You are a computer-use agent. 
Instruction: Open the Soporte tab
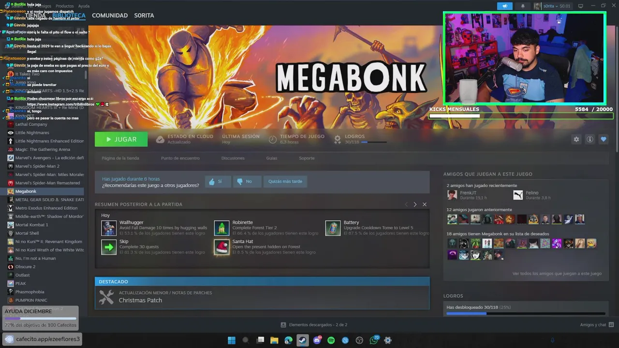pyautogui.click(x=307, y=158)
